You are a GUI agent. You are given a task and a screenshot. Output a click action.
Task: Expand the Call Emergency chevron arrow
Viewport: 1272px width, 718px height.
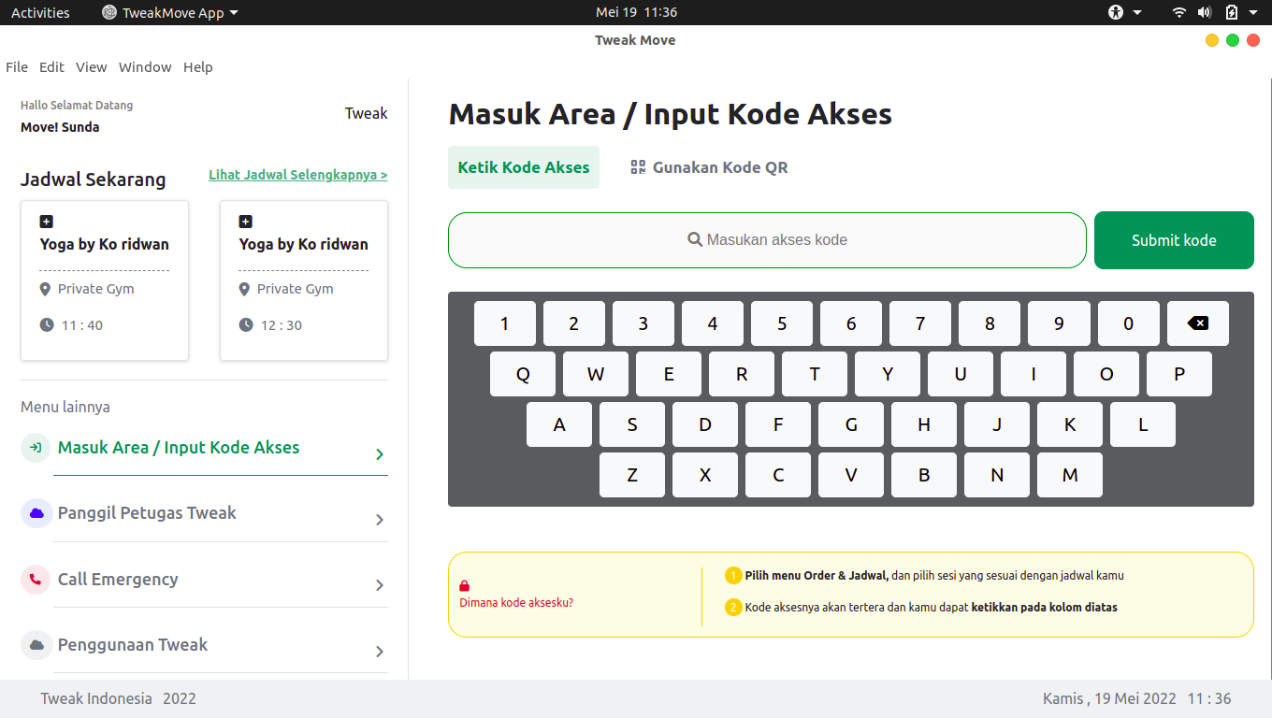379,585
